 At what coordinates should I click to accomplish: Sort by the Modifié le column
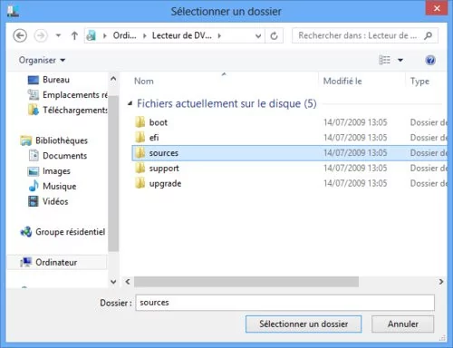tap(342, 81)
